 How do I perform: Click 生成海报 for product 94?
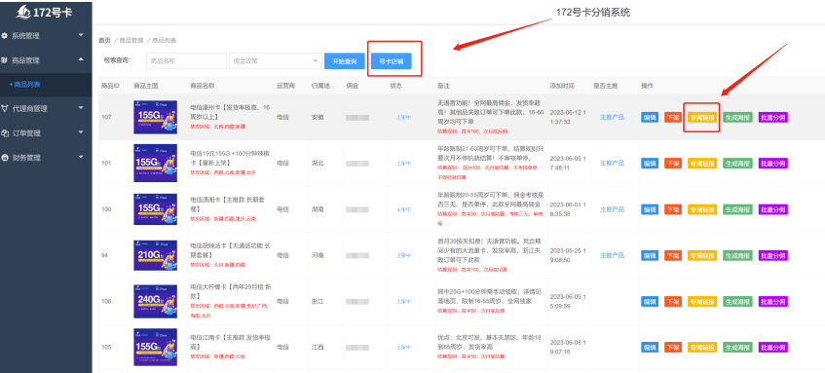pyautogui.click(x=737, y=256)
